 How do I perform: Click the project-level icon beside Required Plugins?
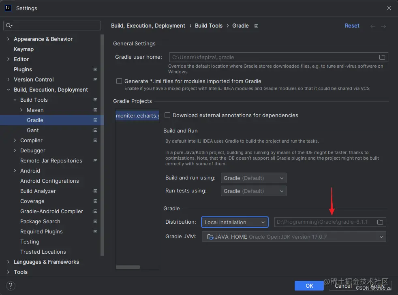point(95,231)
